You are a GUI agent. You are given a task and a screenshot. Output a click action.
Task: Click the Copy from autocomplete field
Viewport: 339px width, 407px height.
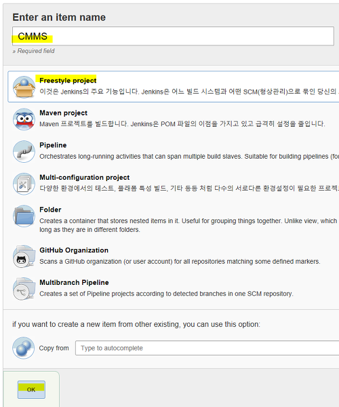pos(207,348)
